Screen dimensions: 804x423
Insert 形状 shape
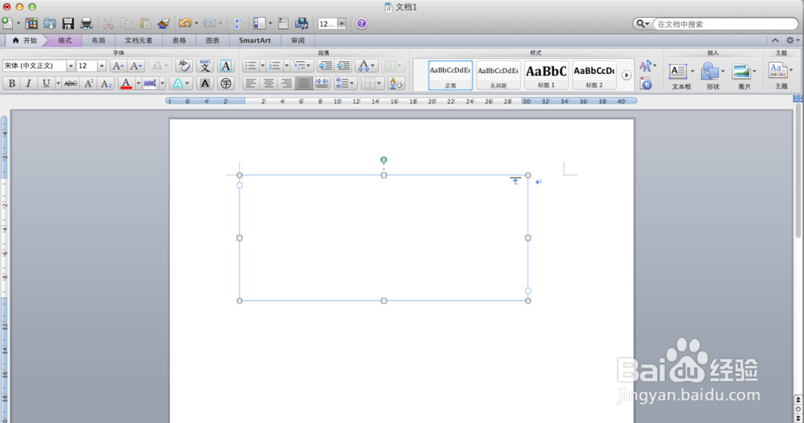(712, 76)
